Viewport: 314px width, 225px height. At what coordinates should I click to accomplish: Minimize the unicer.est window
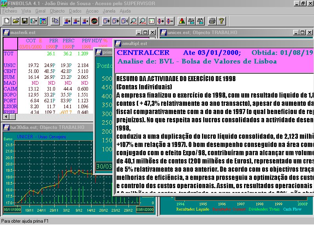(296, 33)
